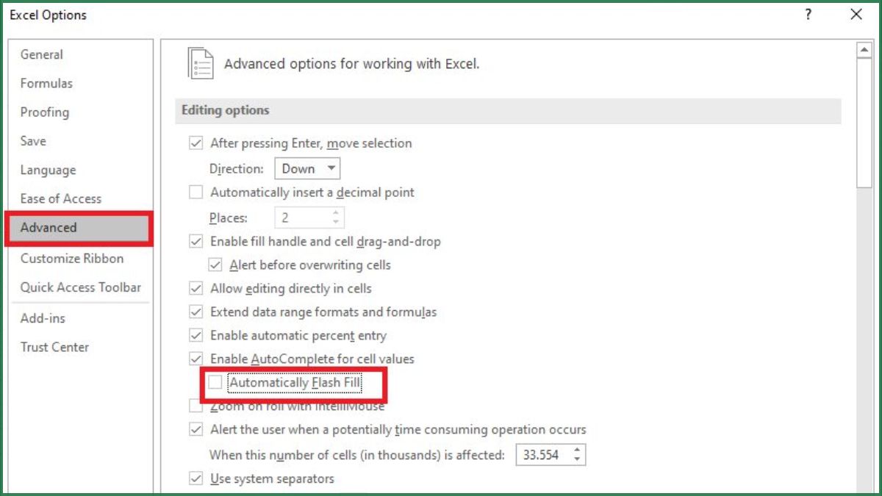Screen dimensions: 882x496
Task: Toggle Enable automatic percent entry
Action: [x=196, y=336]
